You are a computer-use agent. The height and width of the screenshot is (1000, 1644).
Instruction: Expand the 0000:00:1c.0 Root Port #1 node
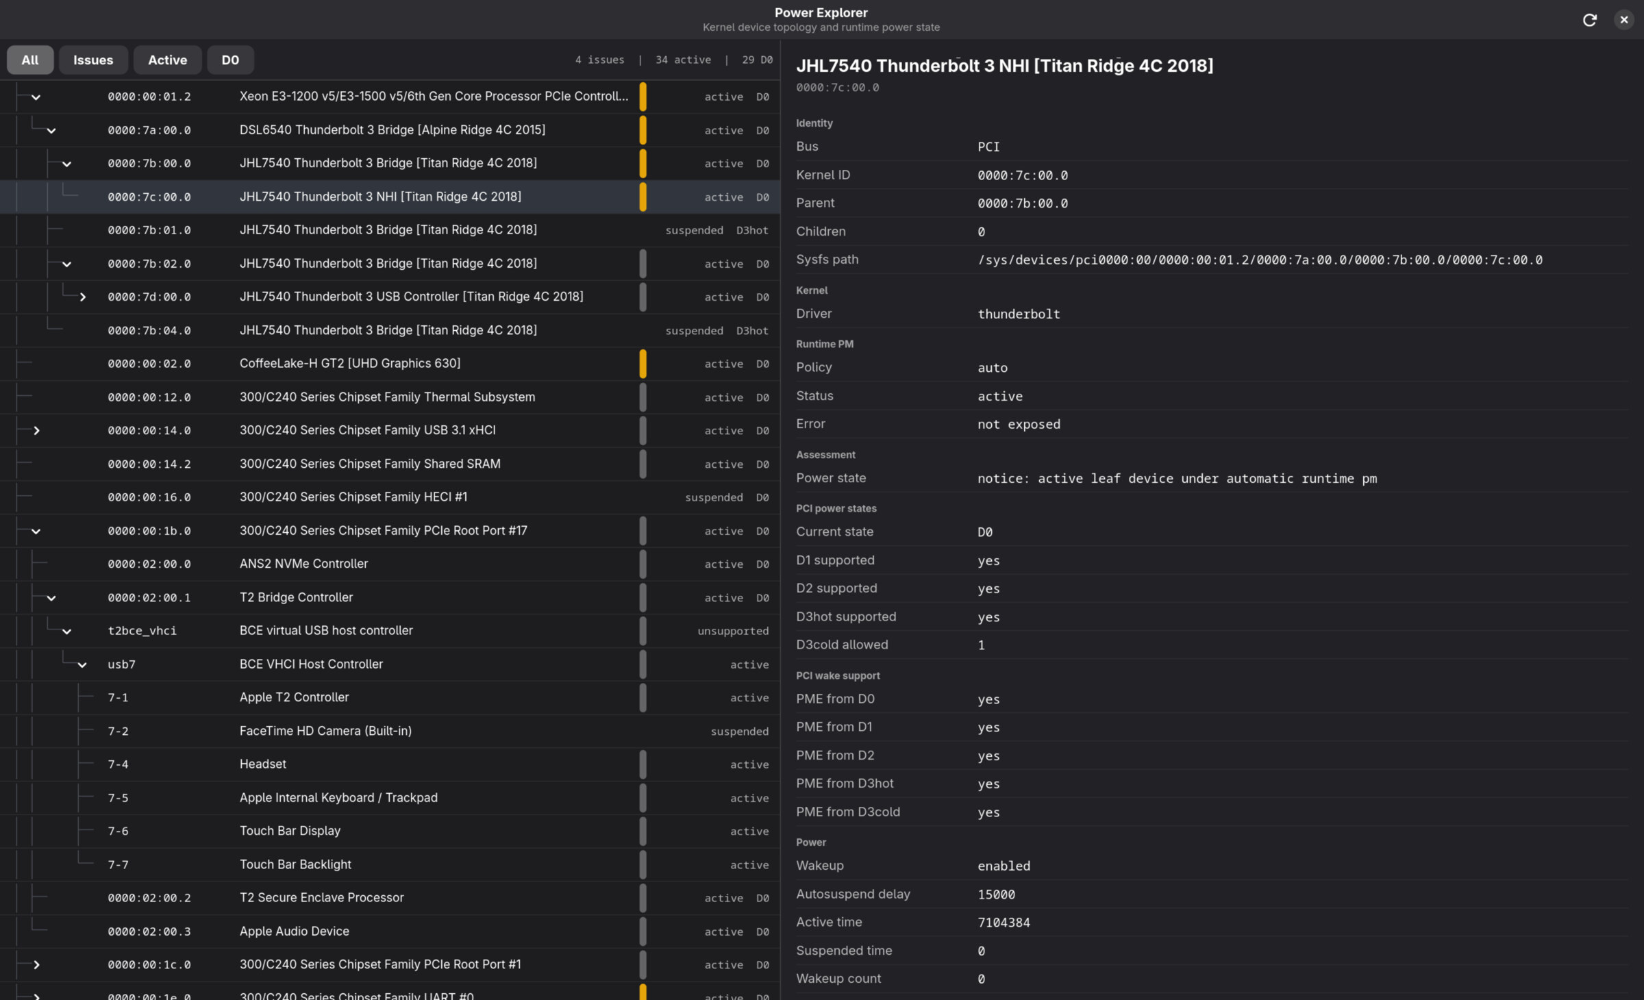click(36, 965)
